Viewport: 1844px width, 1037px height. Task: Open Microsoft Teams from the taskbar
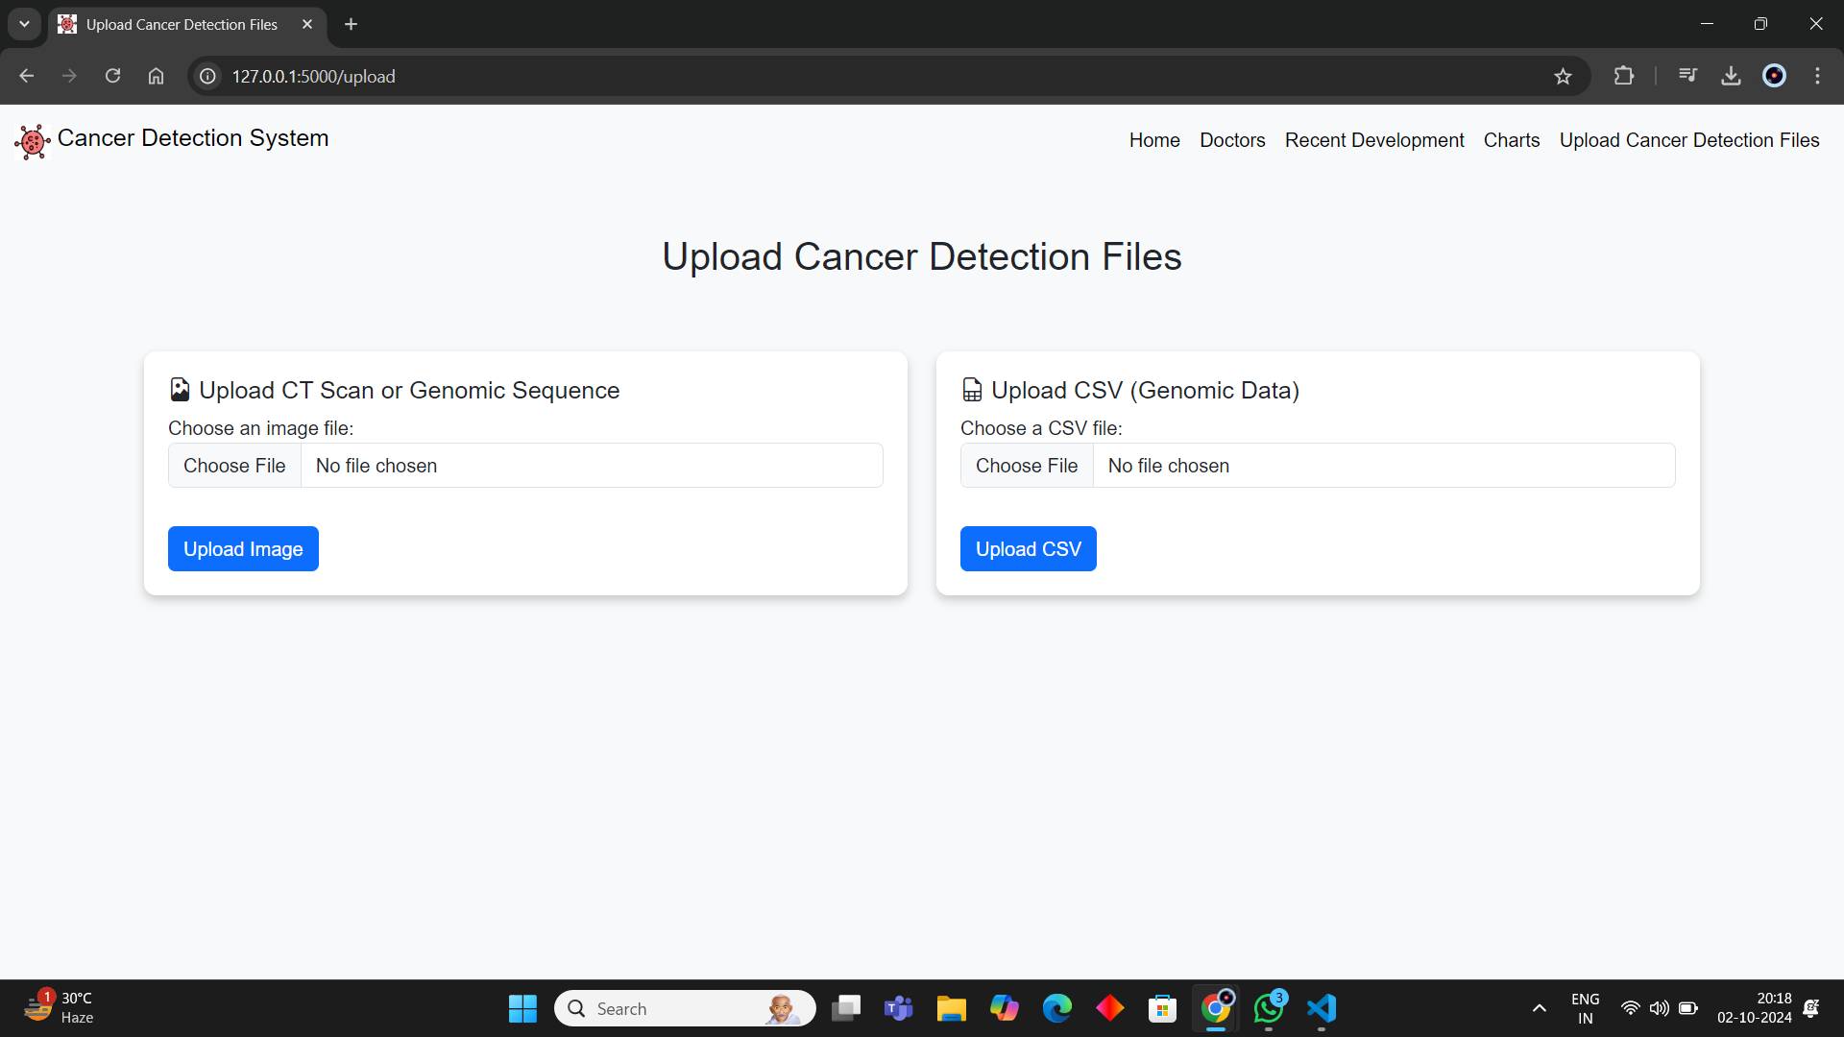[898, 1008]
